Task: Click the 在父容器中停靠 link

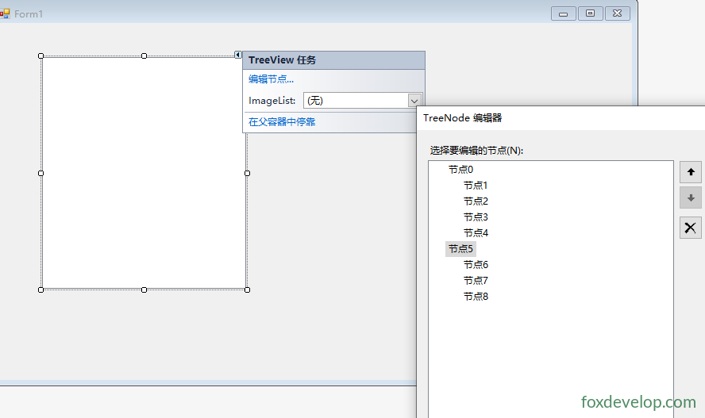Action: click(x=282, y=121)
